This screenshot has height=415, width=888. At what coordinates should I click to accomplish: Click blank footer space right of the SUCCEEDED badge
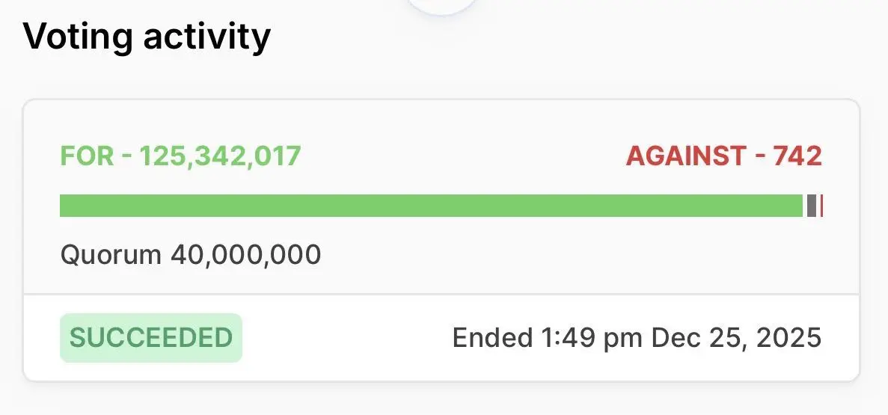(344, 338)
